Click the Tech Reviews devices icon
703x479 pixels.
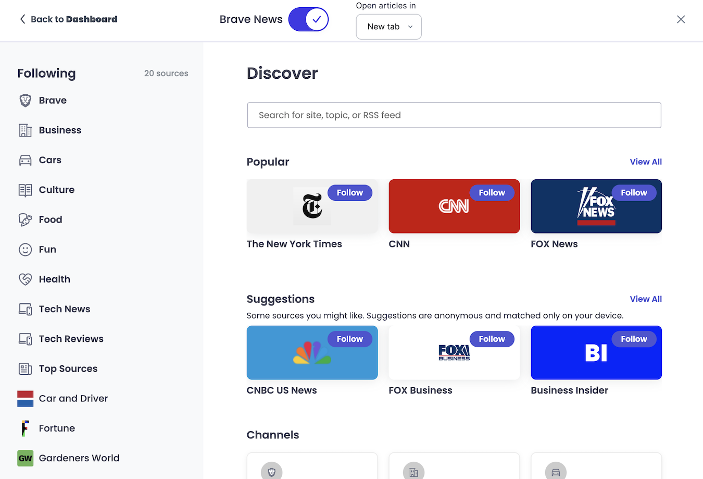click(25, 339)
